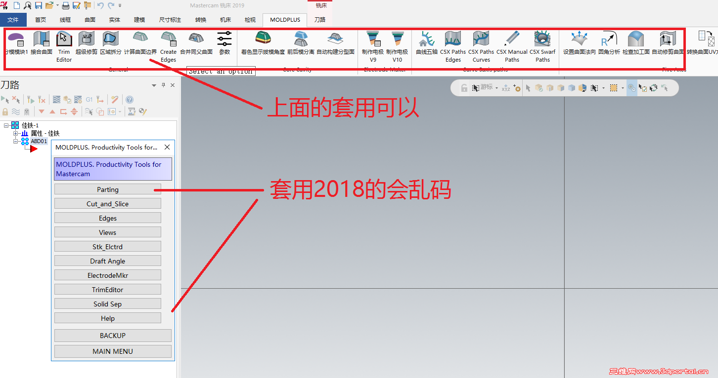This screenshot has height=378, width=718.
Task: Toggle the lock operations padlock icon
Action: coord(5,112)
